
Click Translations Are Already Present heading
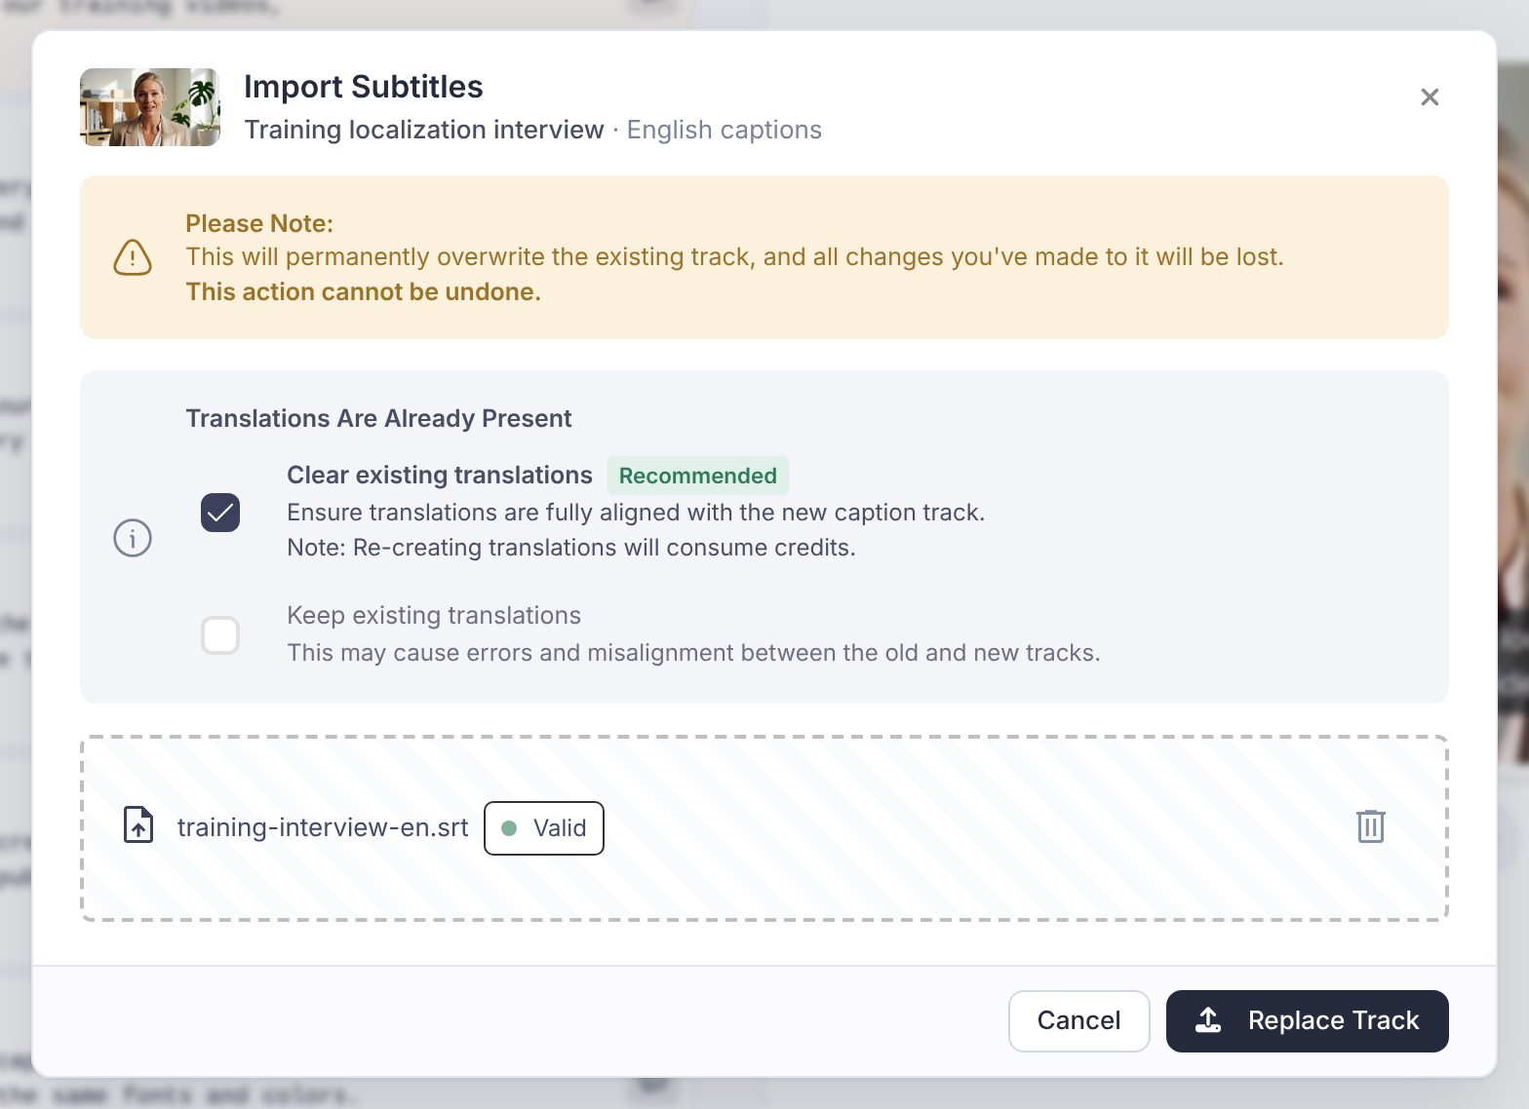(x=378, y=418)
